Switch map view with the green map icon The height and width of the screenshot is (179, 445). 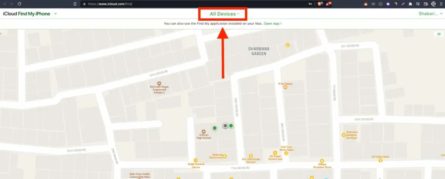pyautogui.click(x=439, y=34)
